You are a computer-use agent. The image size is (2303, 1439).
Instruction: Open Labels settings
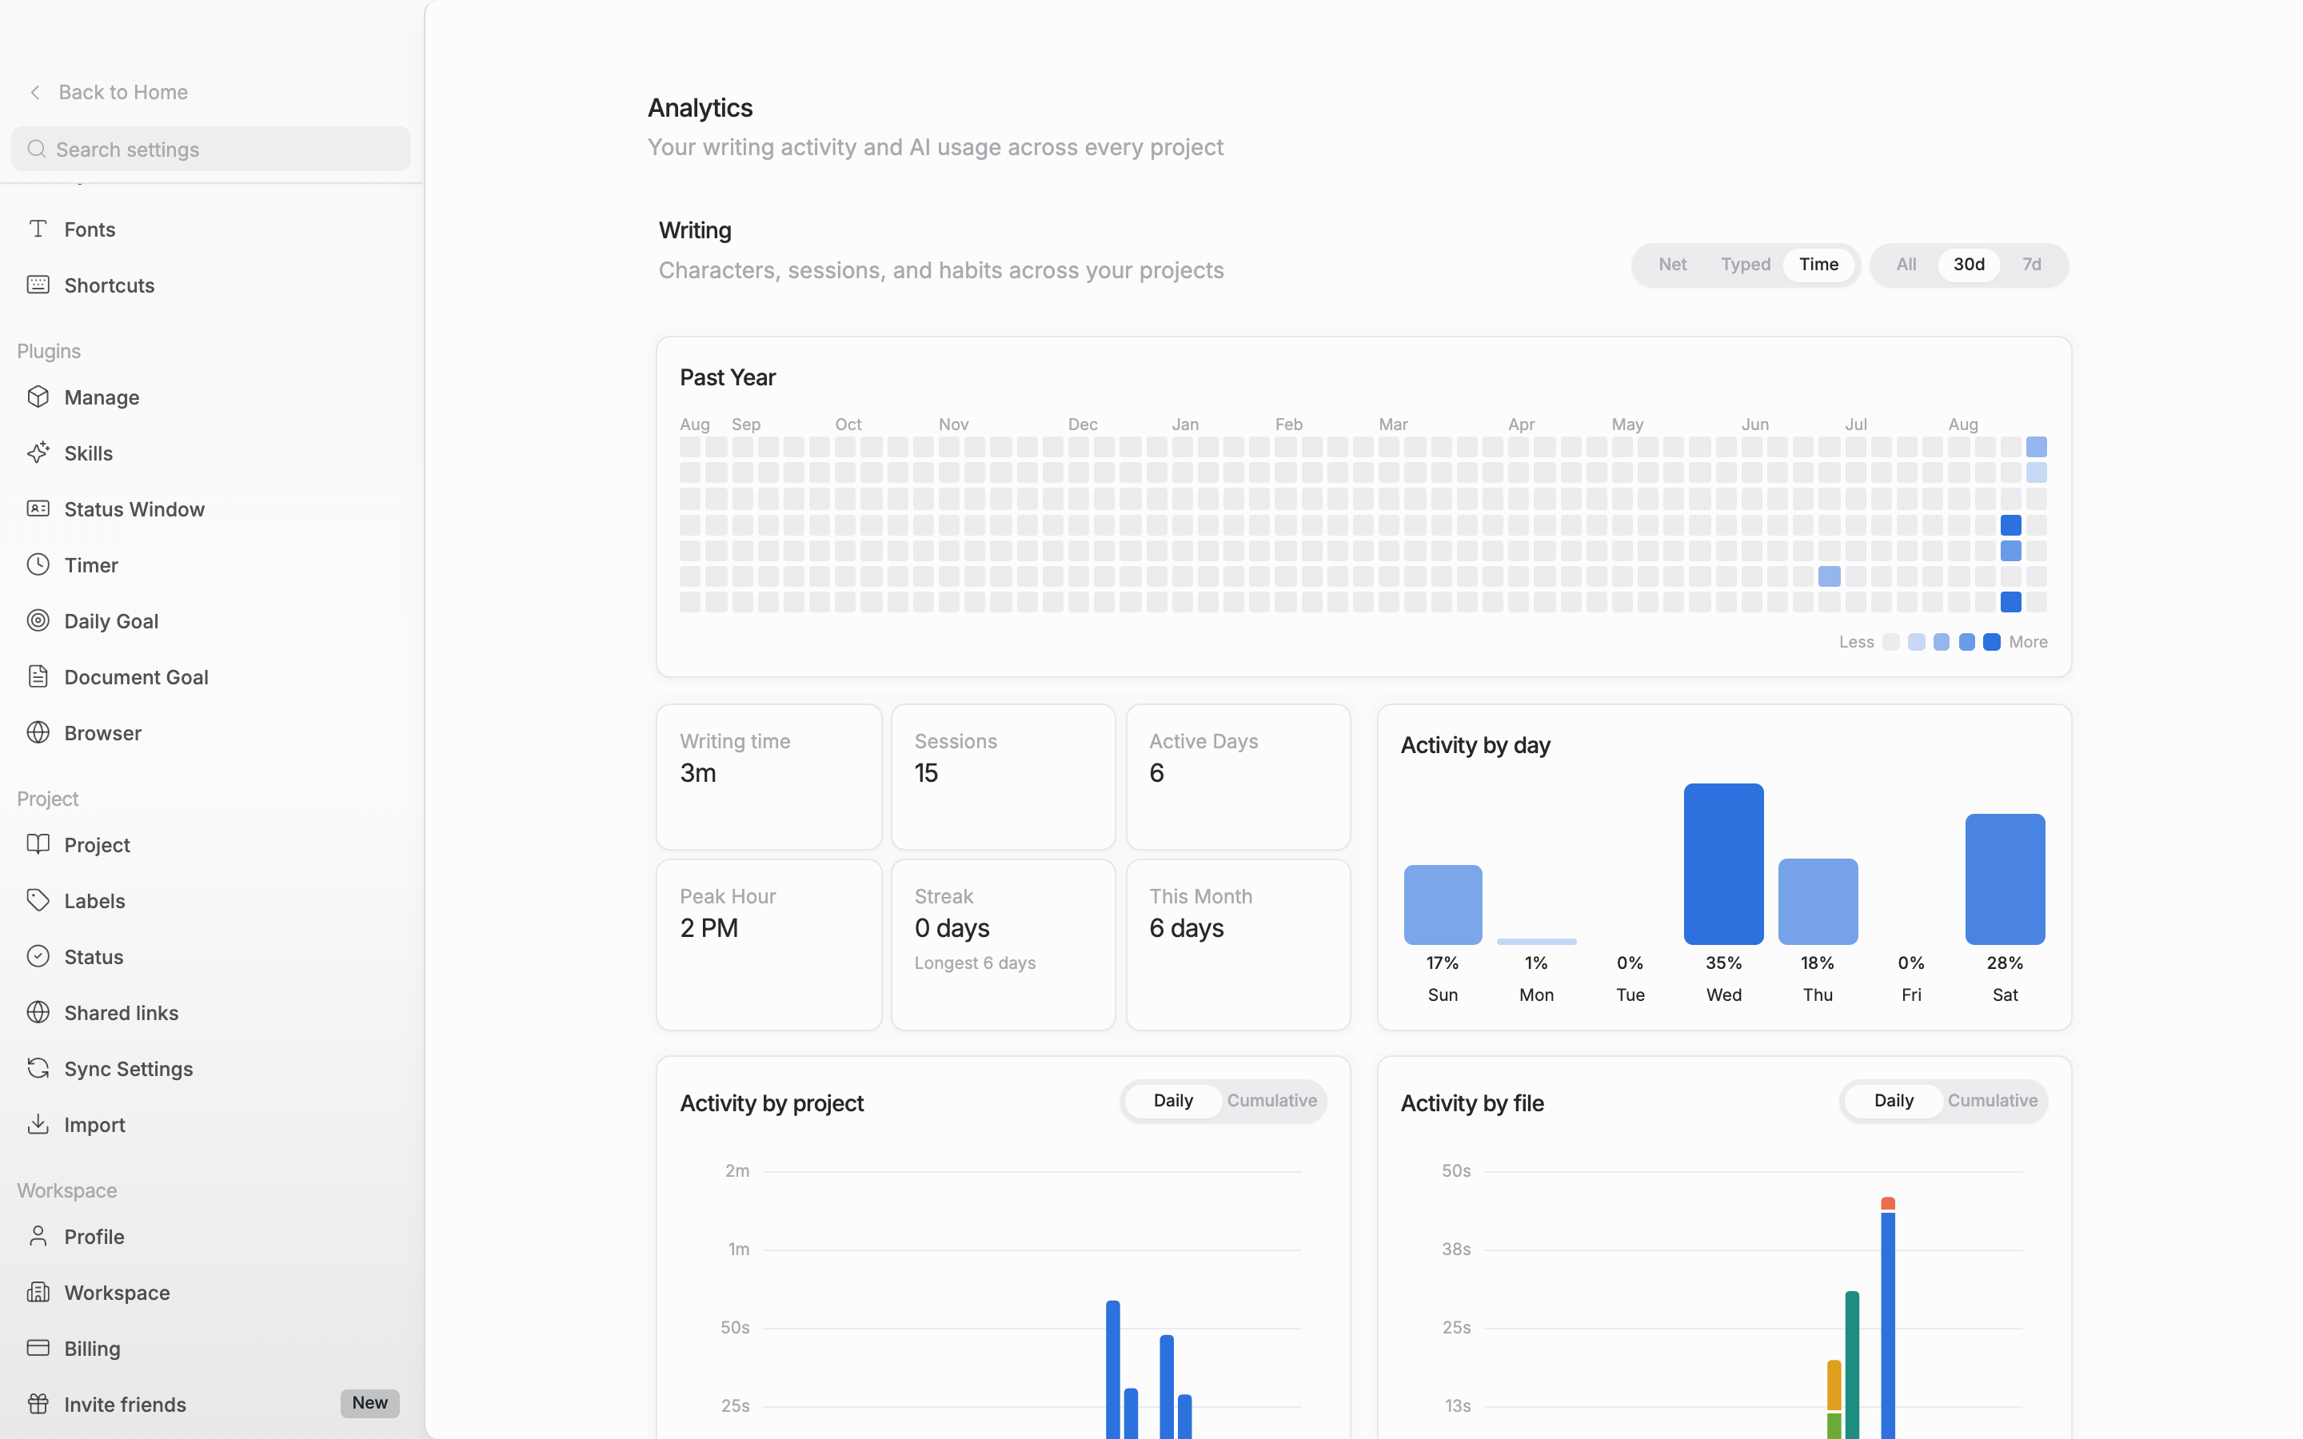(211, 901)
